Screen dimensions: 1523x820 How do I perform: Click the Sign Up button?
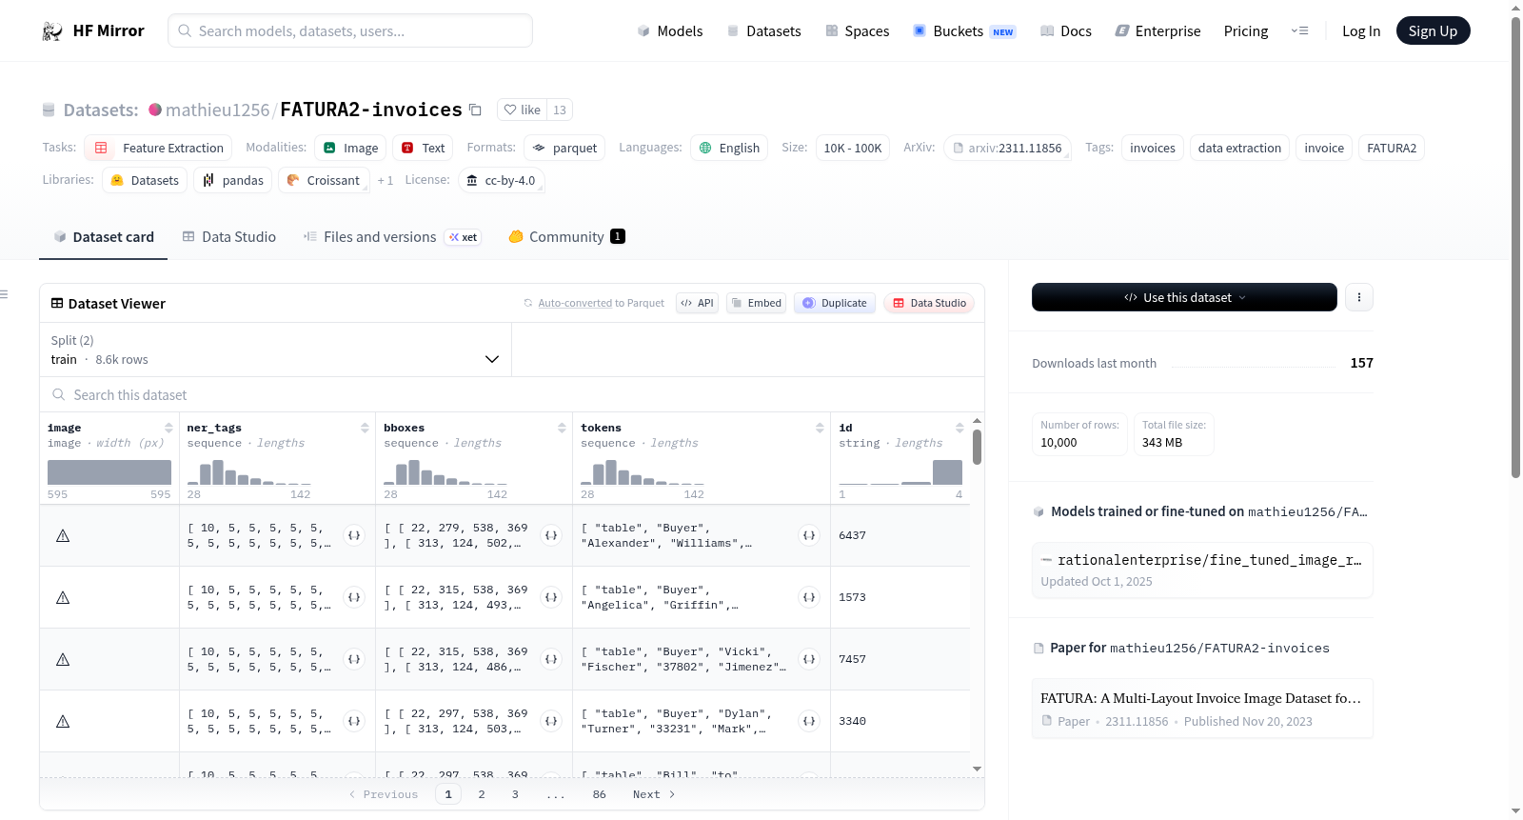tap(1433, 30)
